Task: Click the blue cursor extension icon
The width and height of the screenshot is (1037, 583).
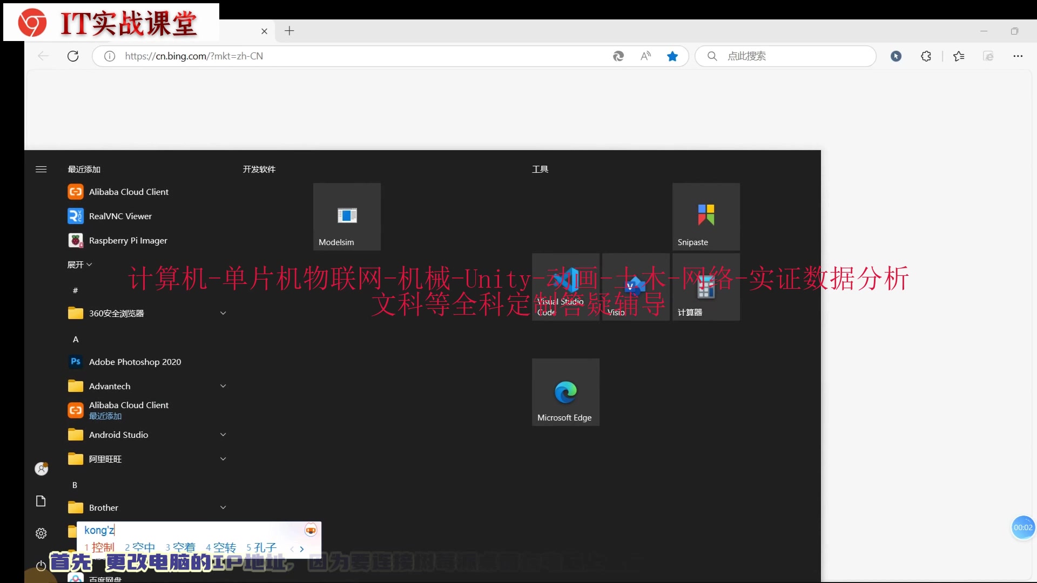Action: pyautogui.click(x=896, y=56)
